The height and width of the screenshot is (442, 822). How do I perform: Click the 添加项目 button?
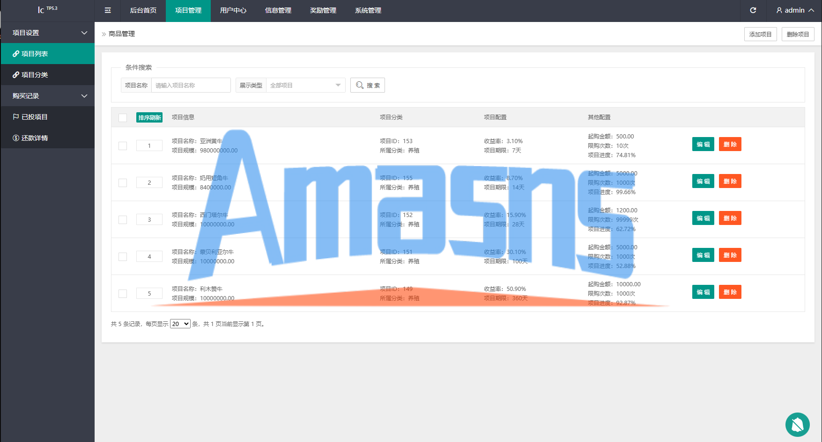click(761, 34)
